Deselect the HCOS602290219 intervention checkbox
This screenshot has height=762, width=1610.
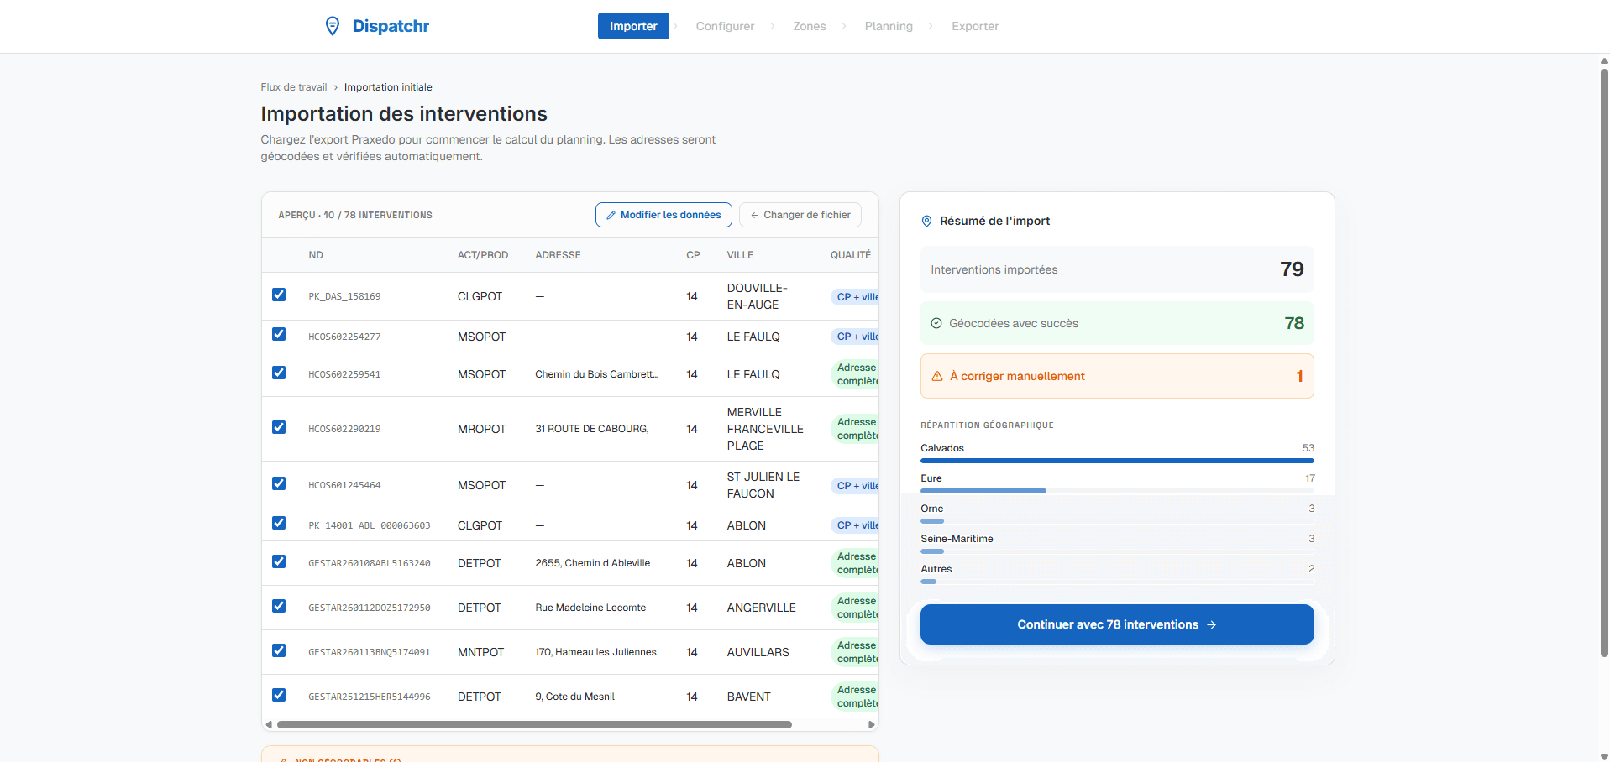coord(279,427)
